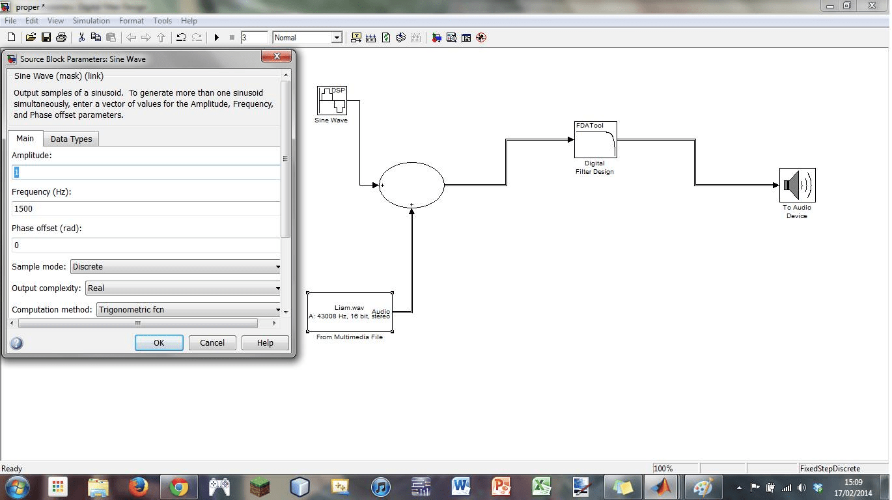Close the Sine Wave parameters dialog
Viewport: 892px width, 500px height.
276,57
